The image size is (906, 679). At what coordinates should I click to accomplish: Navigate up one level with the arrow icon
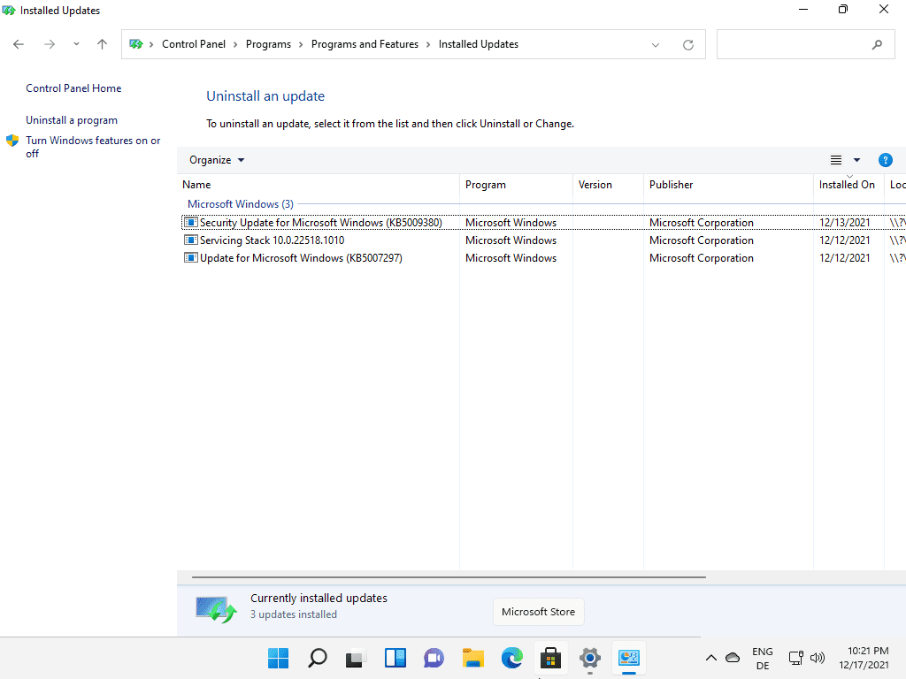pos(102,44)
